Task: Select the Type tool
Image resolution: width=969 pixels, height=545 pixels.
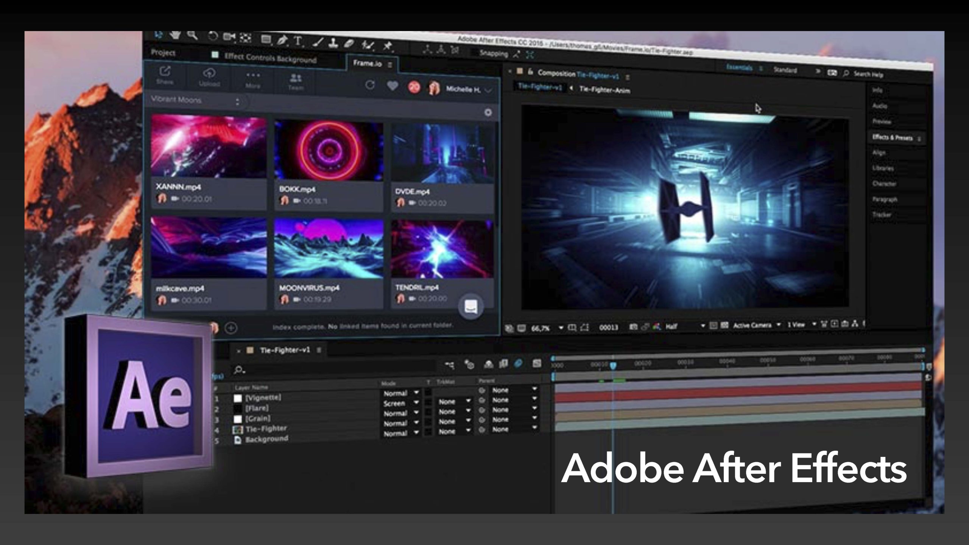Action: pos(299,41)
